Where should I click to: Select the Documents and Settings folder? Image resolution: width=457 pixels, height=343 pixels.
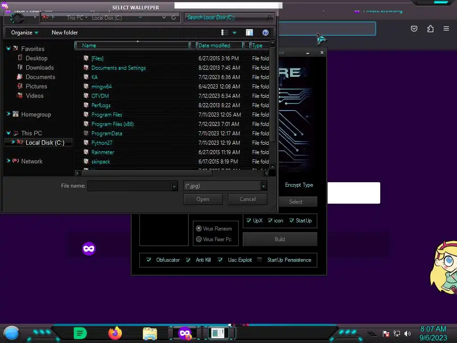pos(118,68)
